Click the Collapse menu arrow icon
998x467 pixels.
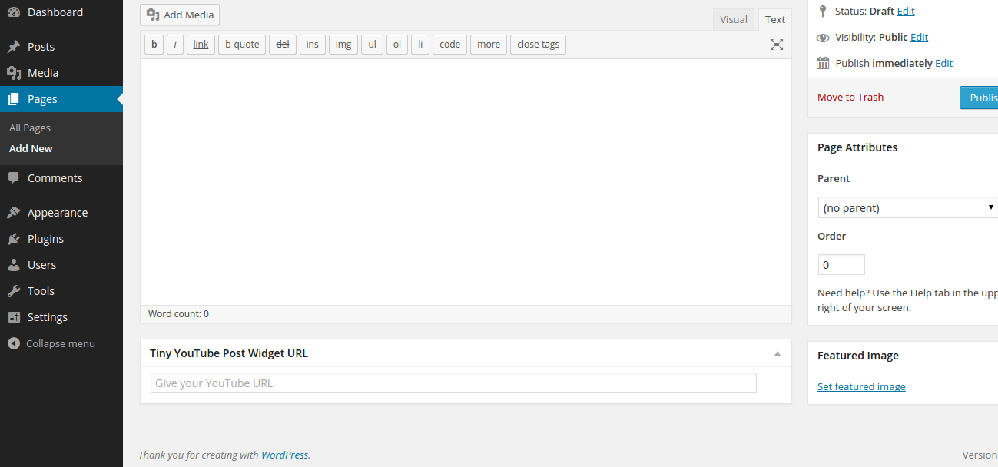pyautogui.click(x=14, y=343)
